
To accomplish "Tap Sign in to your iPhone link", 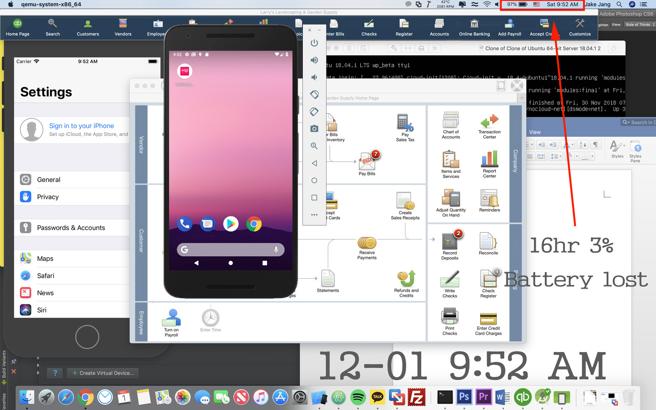I will click(x=81, y=126).
